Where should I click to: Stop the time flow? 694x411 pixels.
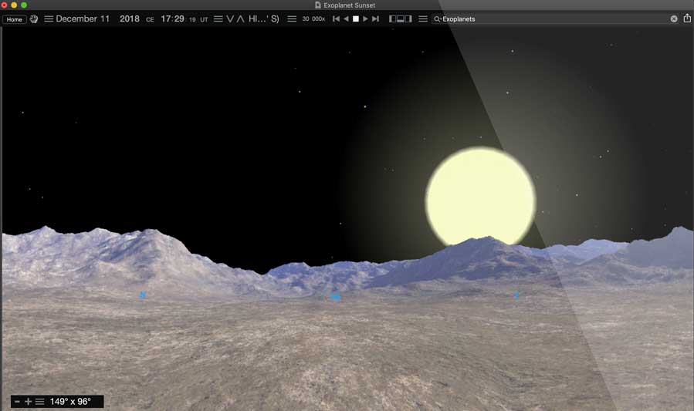coord(356,19)
